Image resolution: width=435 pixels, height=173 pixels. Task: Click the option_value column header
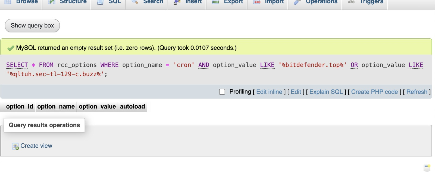[x=97, y=107]
